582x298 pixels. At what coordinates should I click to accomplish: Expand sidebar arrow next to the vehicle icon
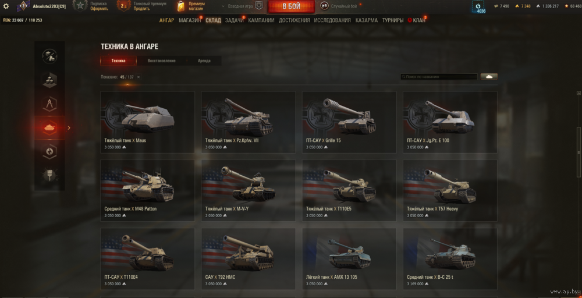pyautogui.click(x=69, y=127)
